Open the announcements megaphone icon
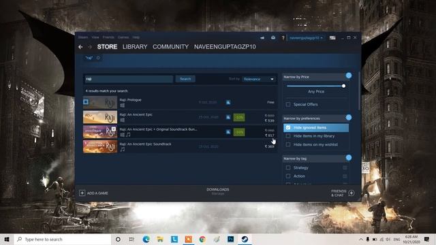Viewport: 436px width, 245px height. pos(262,38)
